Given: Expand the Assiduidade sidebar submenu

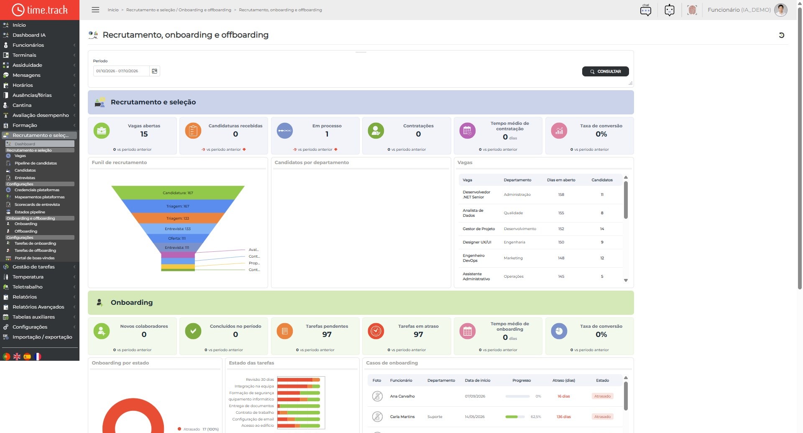Looking at the screenshot, I should (x=40, y=65).
